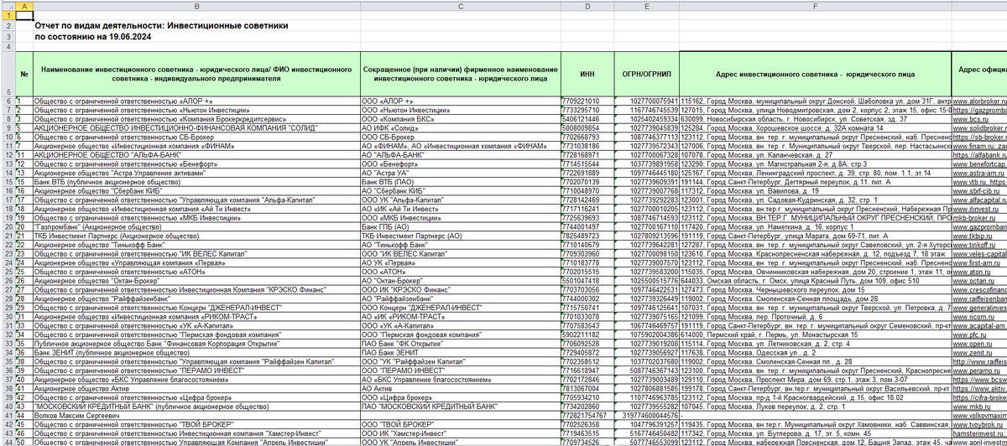Open the www.nicom.ru link
Viewport: 1007px width, 446px height.
pyautogui.click(x=973, y=318)
